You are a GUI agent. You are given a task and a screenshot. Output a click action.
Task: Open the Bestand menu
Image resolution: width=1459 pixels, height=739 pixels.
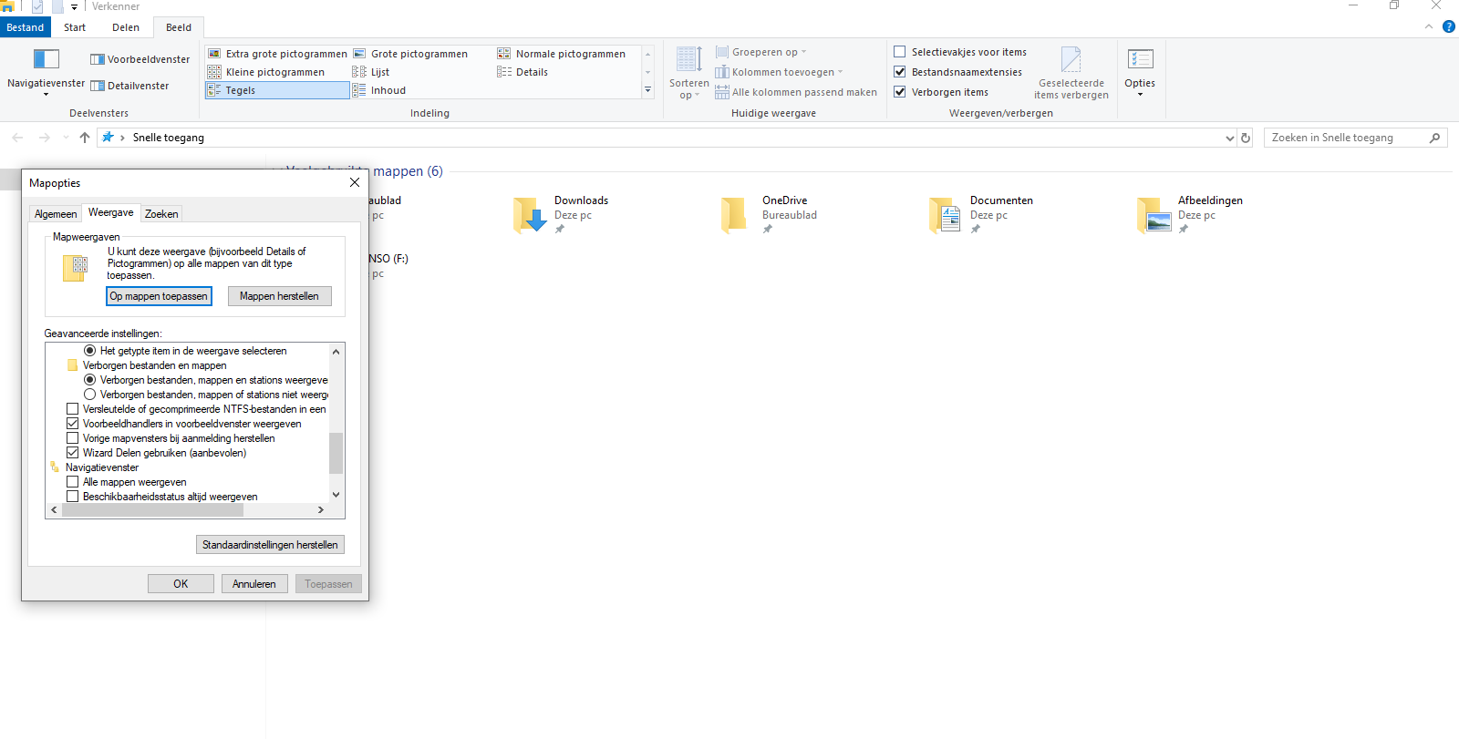click(x=26, y=27)
